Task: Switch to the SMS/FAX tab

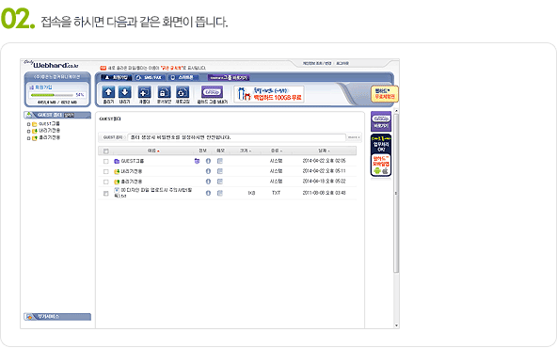Action: coord(150,77)
